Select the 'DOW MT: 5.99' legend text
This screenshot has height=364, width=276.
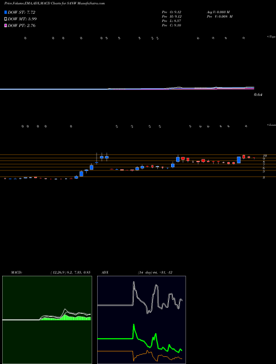(22, 19)
